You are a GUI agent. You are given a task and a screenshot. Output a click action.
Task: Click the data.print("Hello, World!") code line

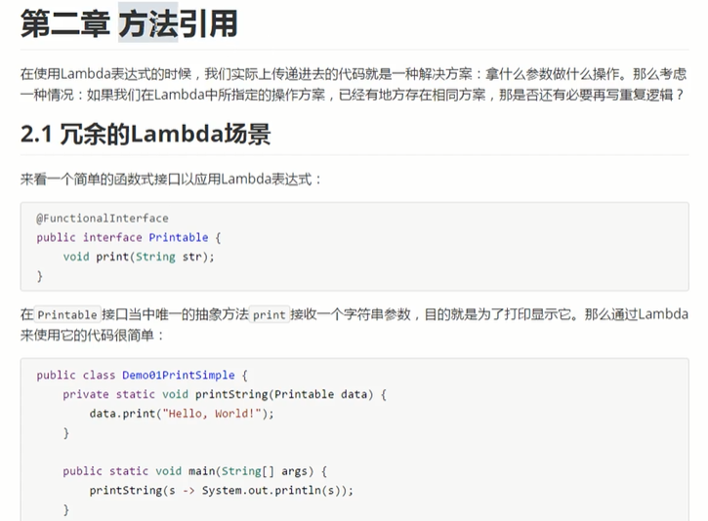(x=182, y=413)
